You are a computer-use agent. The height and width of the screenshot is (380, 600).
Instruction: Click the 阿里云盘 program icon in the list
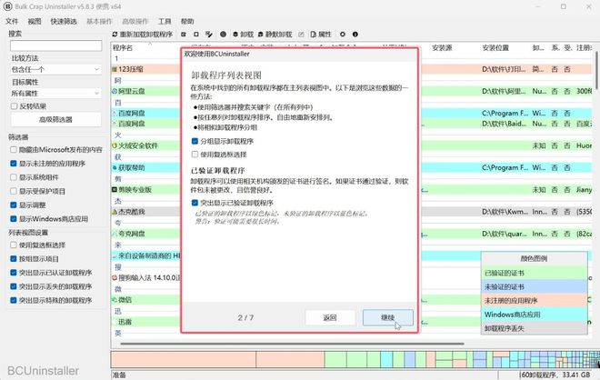point(115,92)
